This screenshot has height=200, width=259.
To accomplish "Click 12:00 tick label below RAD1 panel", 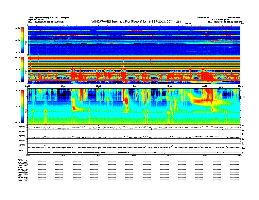I will point(134,86).
